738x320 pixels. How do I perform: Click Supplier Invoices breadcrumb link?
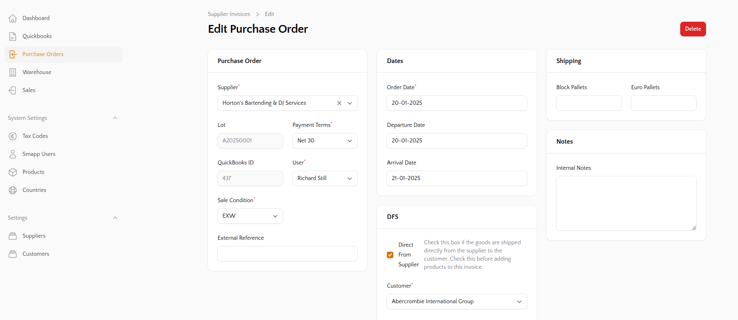pos(229,14)
